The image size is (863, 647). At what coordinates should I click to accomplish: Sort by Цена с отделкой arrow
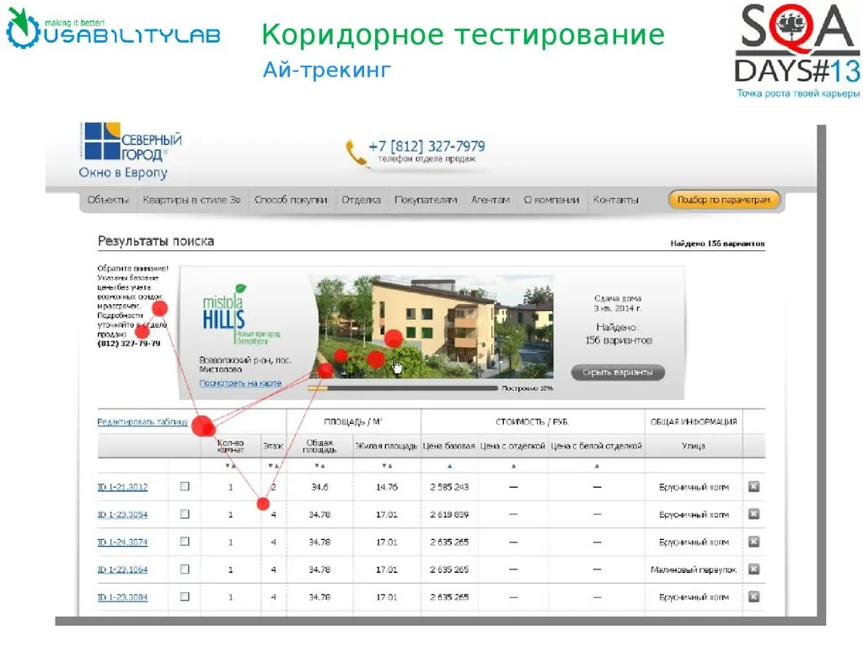pyautogui.click(x=513, y=466)
